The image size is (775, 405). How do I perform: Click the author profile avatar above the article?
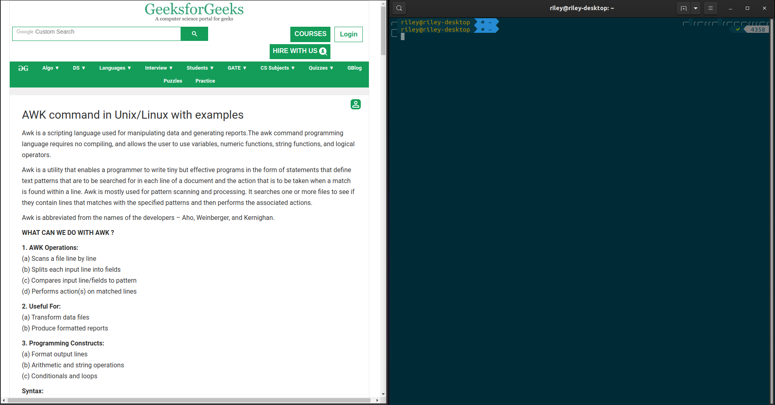click(x=355, y=104)
